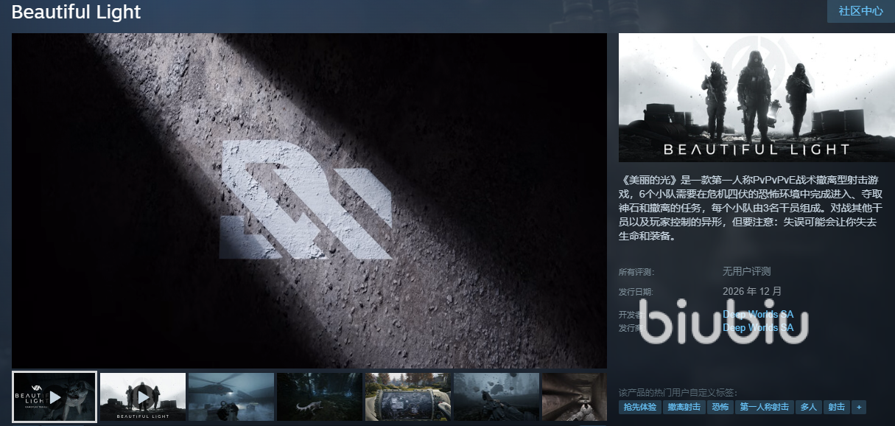The width and height of the screenshot is (895, 426).
Task: Select the tunnel corridor screenshot thumbnail
Action: (x=575, y=397)
